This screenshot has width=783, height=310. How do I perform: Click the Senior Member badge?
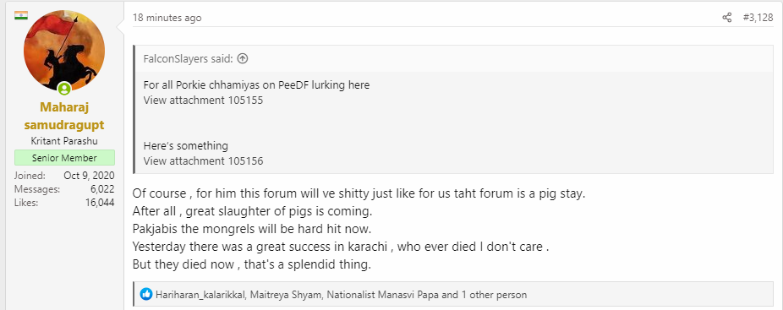click(64, 158)
